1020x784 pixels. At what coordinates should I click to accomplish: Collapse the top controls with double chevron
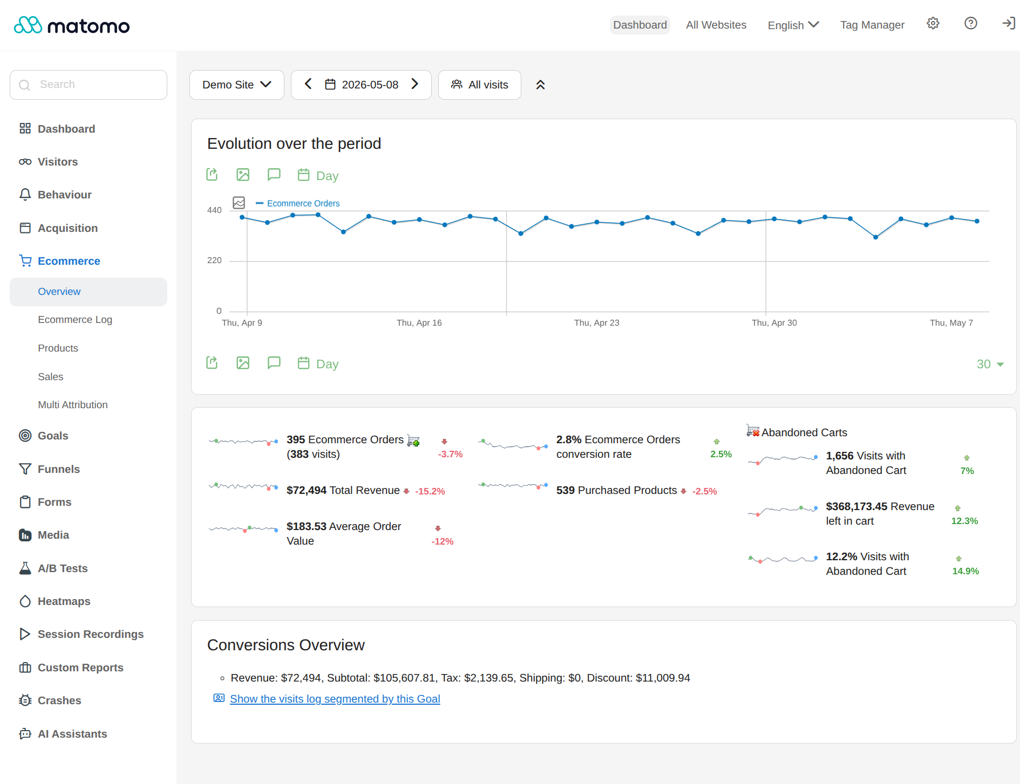[x=540, y=85]
